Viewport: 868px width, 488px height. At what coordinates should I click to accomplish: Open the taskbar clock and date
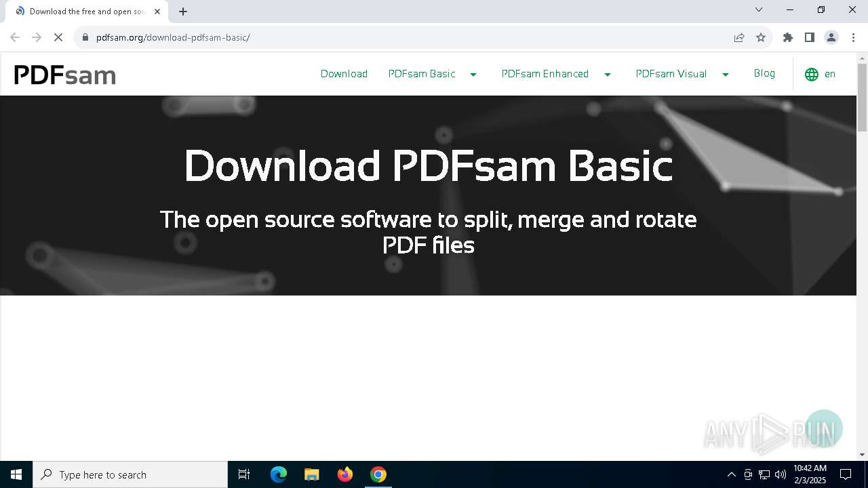[x=810, y=474]
